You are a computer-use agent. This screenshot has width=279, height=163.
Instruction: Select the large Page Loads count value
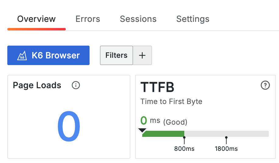(69, 127)
